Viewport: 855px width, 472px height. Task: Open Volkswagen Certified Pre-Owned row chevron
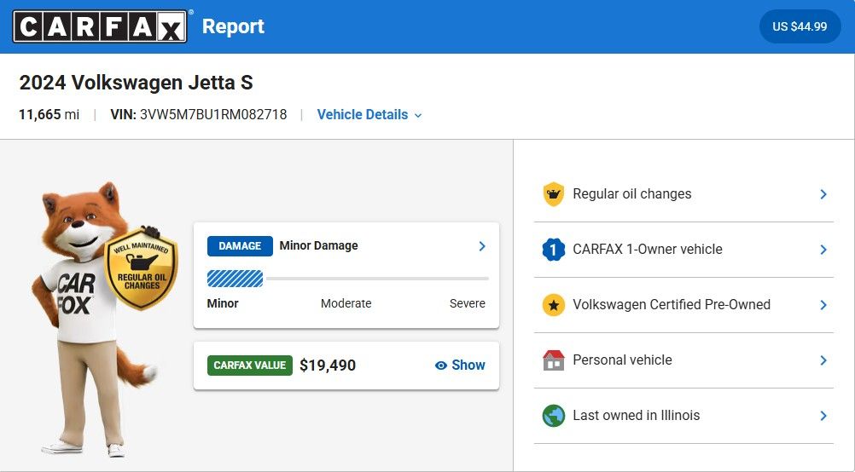[823, 305]
